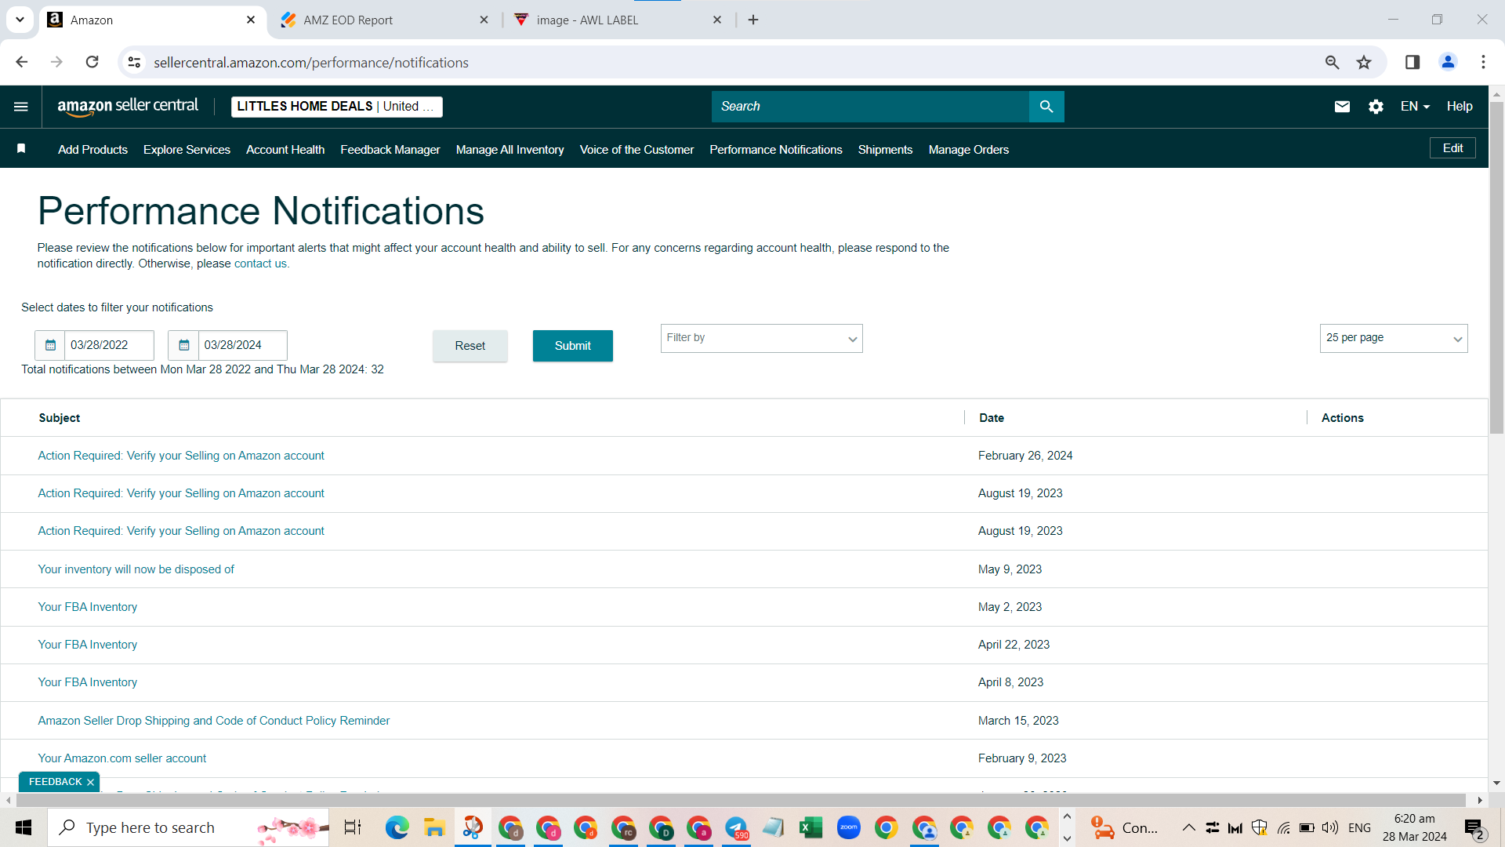Open the end date calendar icon
The image size is (1505, 847).
tap(183, 345)
